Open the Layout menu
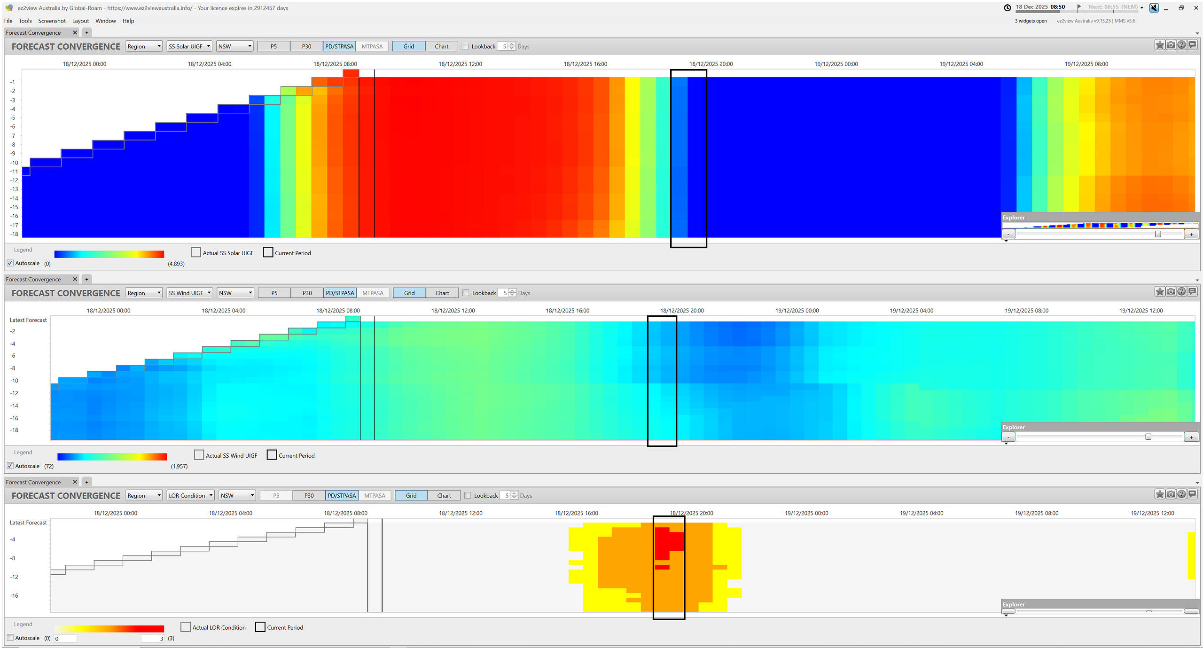 click(80, 21)
